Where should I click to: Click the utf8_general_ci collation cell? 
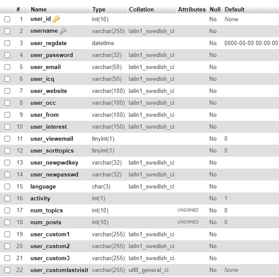pos(148,270)
